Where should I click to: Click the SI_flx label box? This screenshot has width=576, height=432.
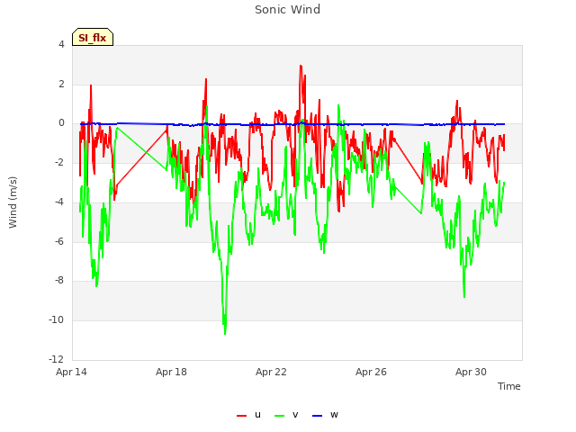click(x=93, y=37)
